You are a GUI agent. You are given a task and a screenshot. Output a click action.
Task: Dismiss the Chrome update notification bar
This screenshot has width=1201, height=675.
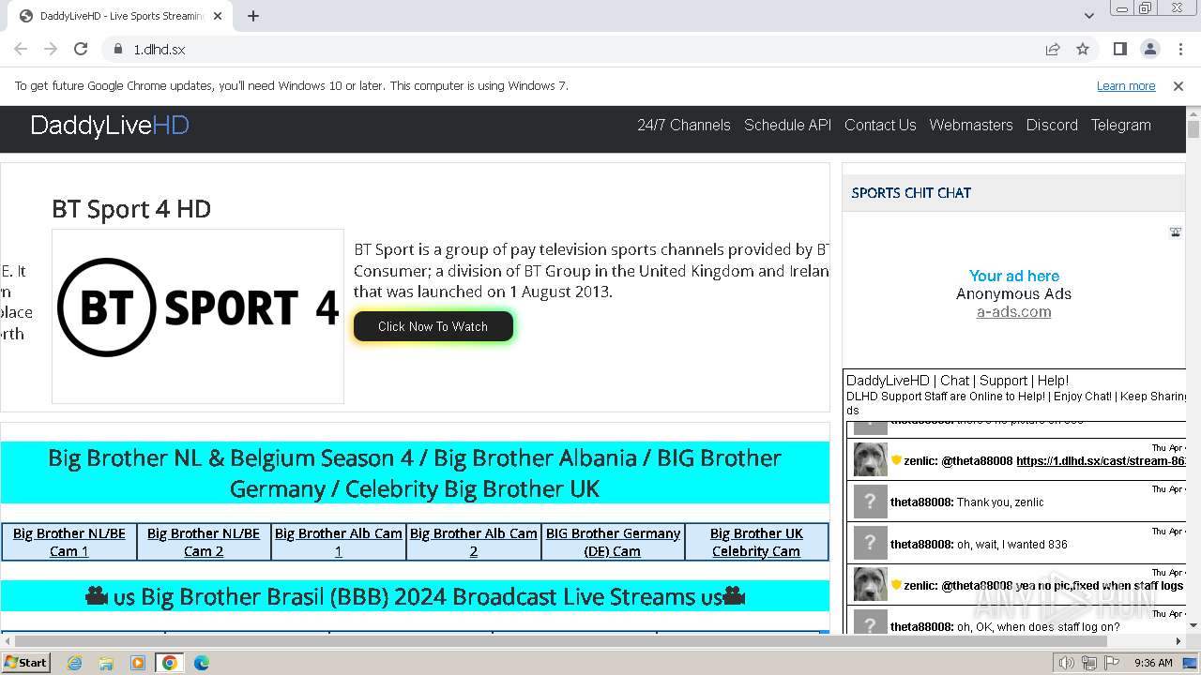tap(1178, 85)
